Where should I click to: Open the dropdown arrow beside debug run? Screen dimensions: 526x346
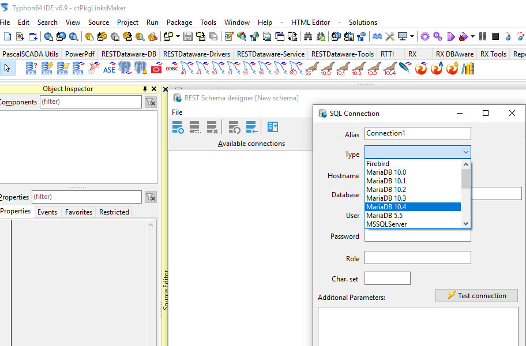tap(472, 36)
